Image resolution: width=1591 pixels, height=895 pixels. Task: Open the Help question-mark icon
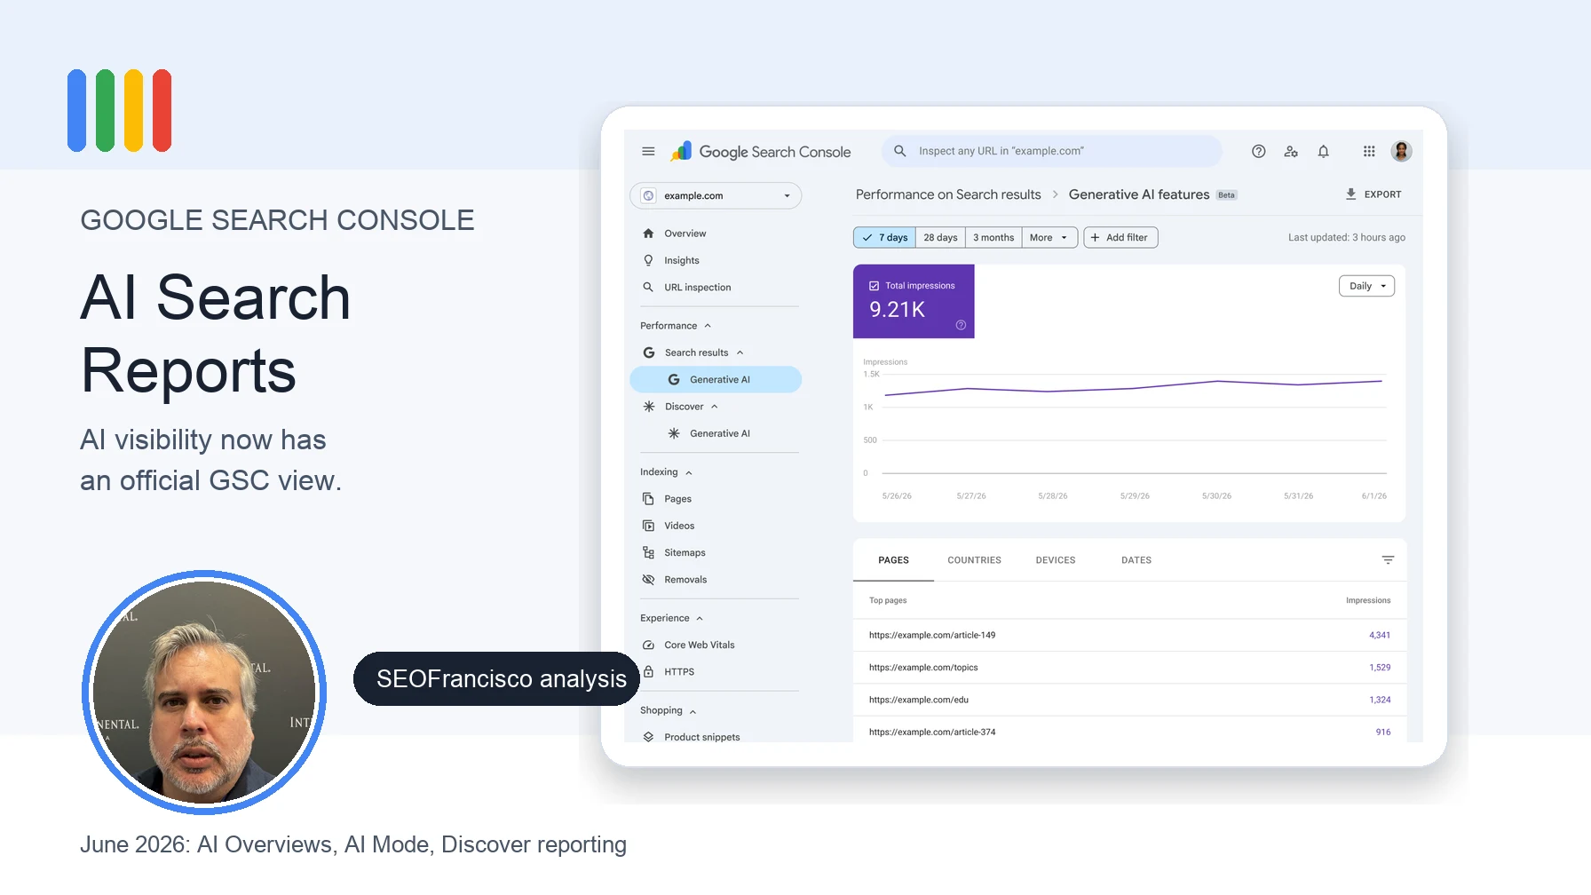pyautogui.click(x=1258, y=151)
